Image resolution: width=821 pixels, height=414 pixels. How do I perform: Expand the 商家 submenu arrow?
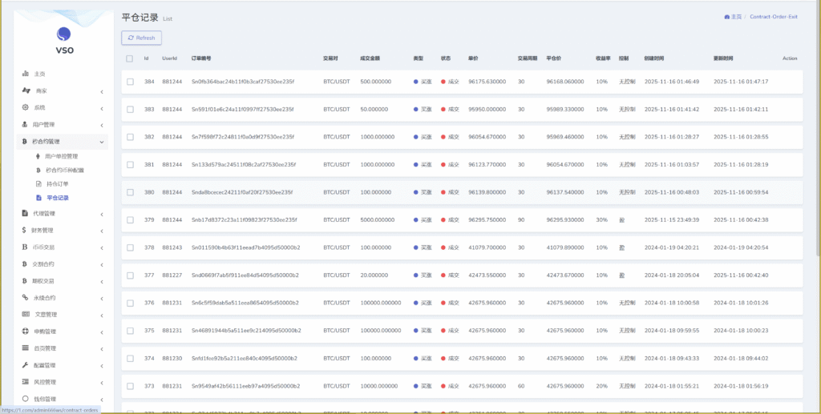coord(102,91)
